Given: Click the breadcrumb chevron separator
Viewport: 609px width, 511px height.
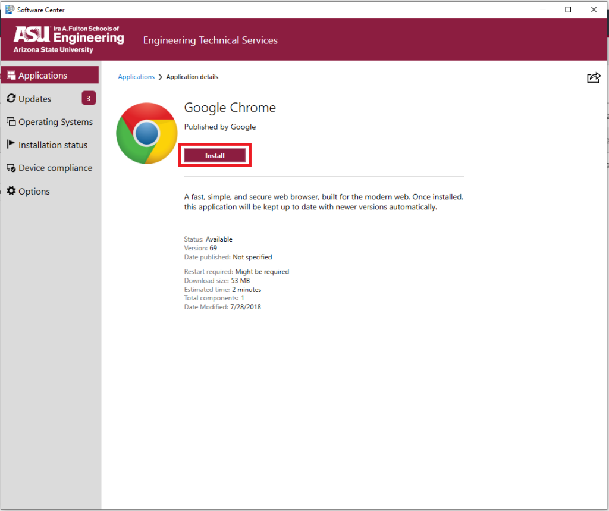Looking at the screenshot, I should pos(160,77).
